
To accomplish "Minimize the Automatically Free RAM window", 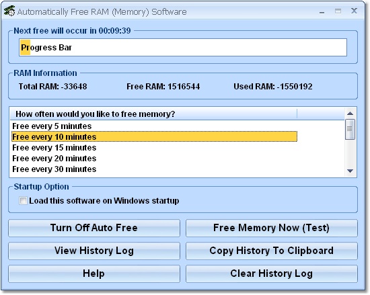I will coord(322,12).
